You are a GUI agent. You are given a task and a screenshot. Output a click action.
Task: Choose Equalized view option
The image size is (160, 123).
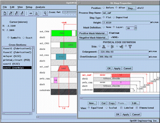[x=89, y=108]
